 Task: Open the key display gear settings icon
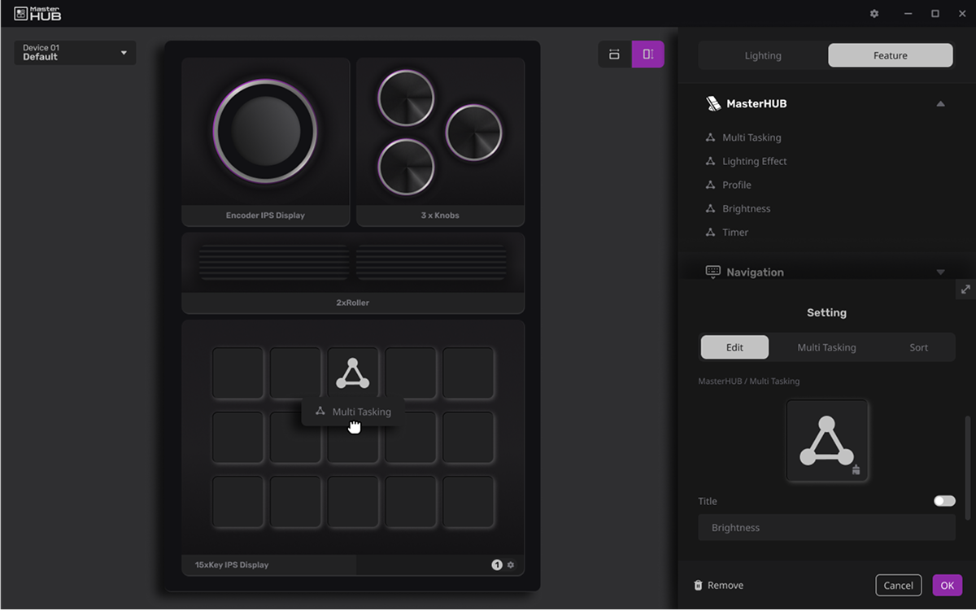click(511, 564)
